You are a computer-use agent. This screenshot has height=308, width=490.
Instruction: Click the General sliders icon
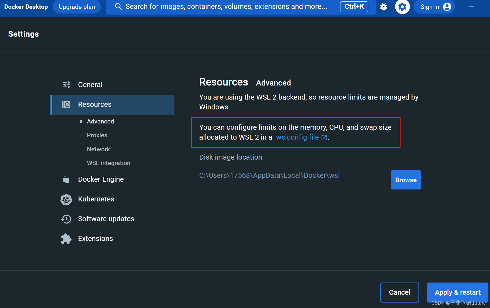pyautogui.click(x=66, y=84)
